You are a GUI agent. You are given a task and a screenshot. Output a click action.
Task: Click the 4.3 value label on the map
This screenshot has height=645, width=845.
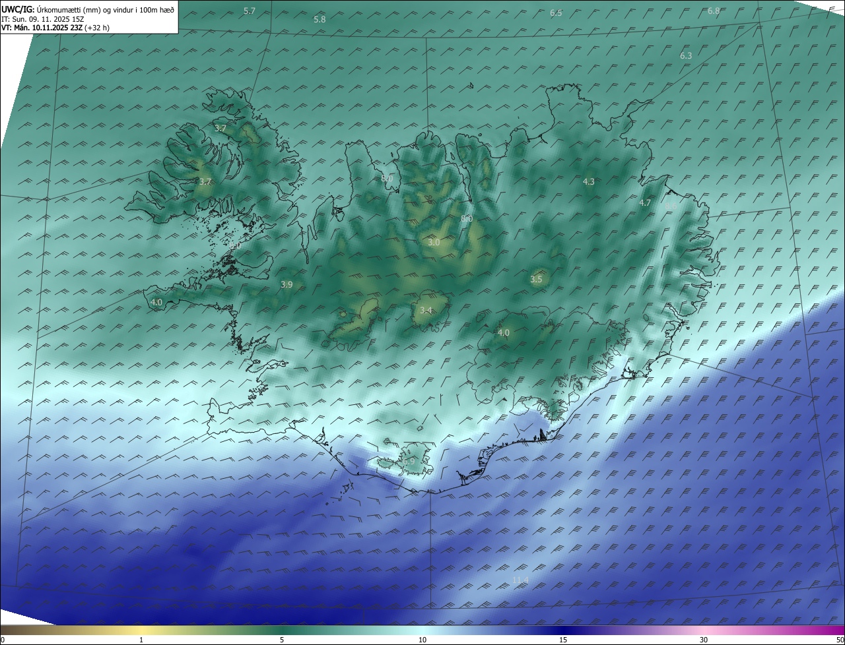pos(588,181)
